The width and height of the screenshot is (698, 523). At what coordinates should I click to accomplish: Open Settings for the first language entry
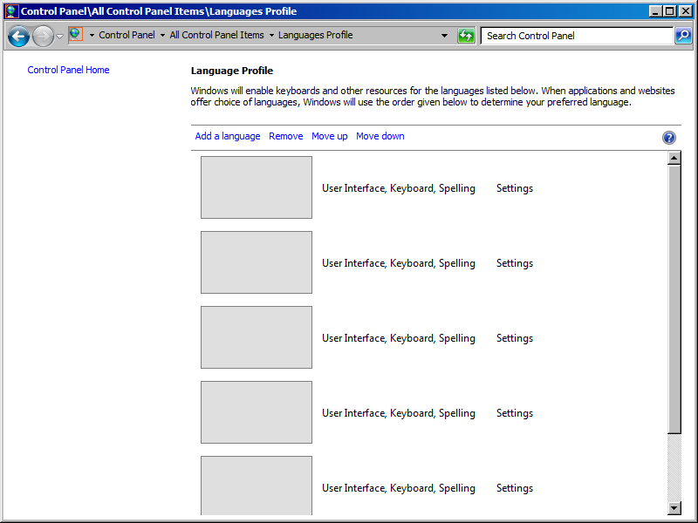pos(514,187)
